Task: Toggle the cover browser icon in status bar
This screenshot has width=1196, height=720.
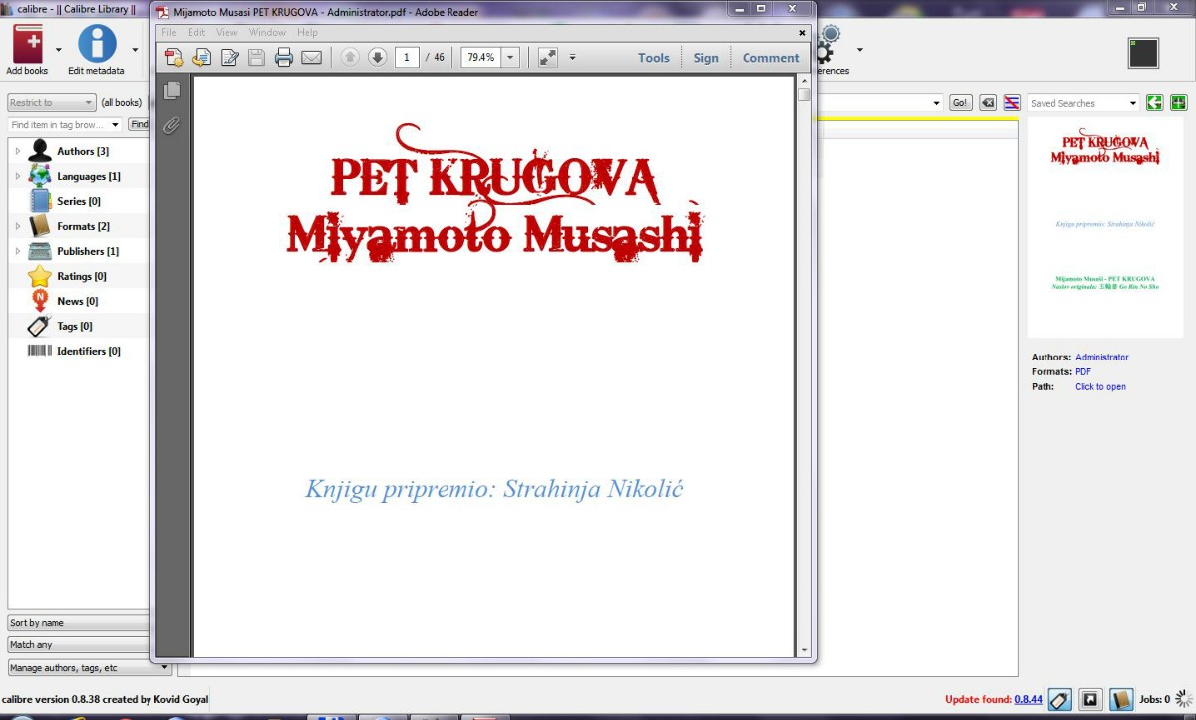Action: 1091,700
